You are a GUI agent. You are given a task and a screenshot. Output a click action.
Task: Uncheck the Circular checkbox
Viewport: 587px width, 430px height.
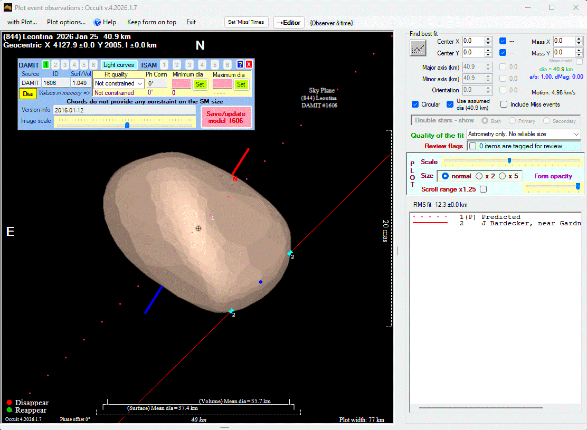415,104
